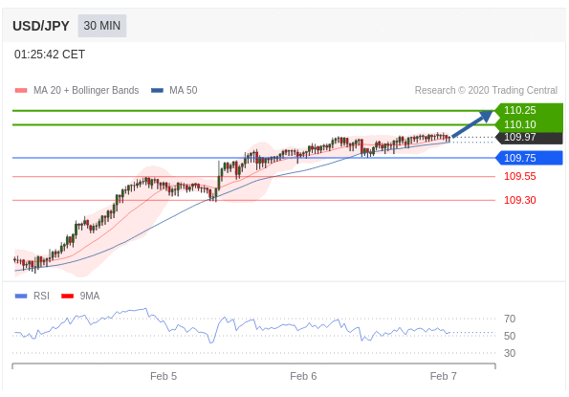Click the blue upward forecast arrow
569x397 pixels.
472,123
